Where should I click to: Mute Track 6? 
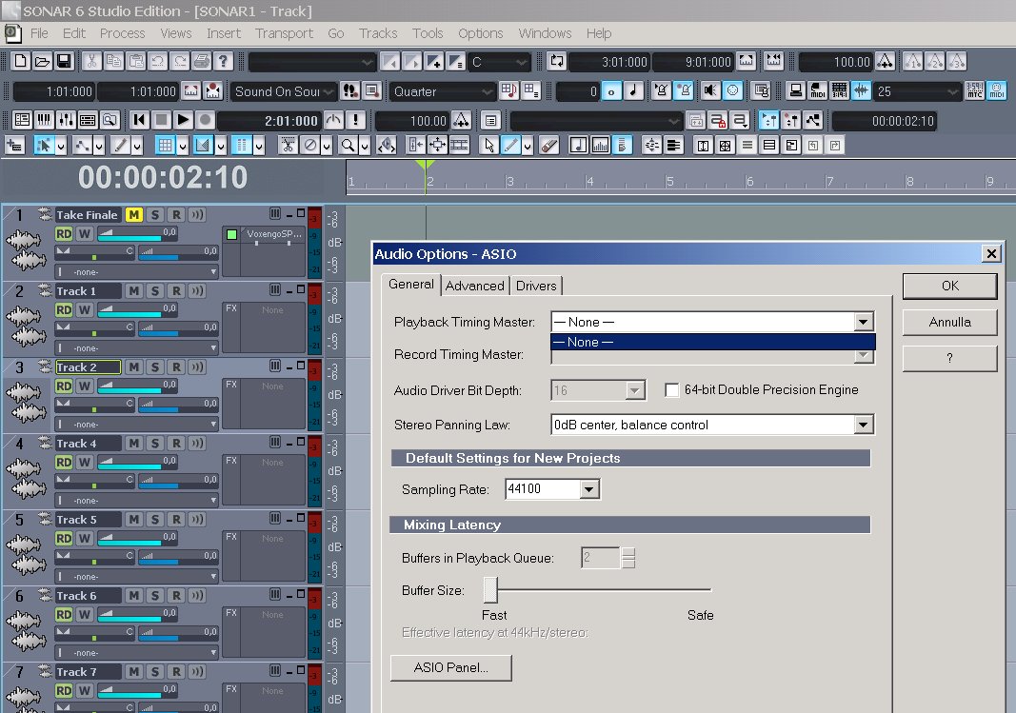pos(133,596)
